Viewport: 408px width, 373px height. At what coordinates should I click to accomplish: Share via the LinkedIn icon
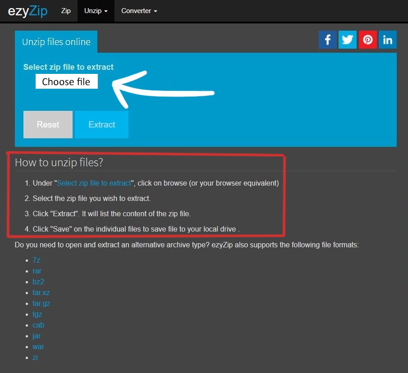tap(387, 40)
